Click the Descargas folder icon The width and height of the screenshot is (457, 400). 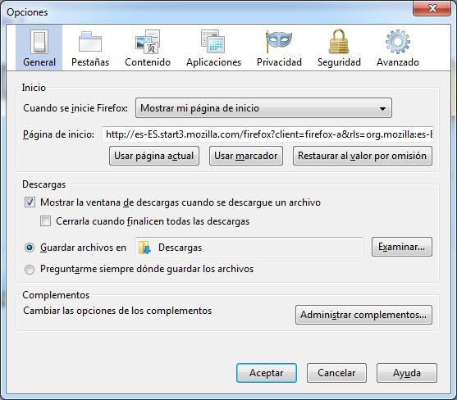click(144, 248)
